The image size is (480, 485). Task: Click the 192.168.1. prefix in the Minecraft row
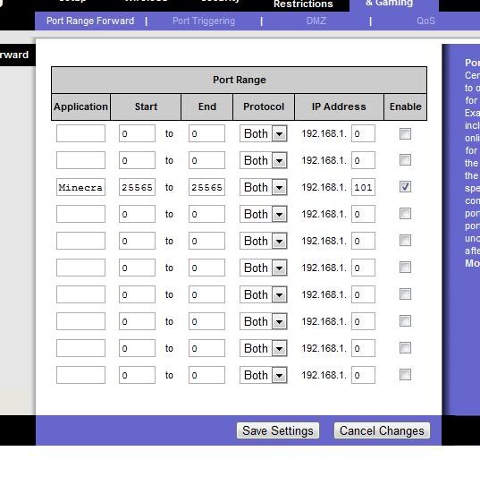[324, 187]
